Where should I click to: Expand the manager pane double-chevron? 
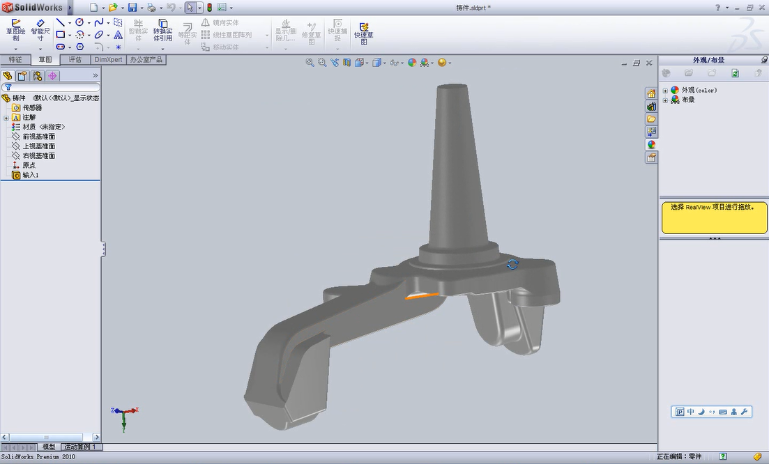coord(95,75)
